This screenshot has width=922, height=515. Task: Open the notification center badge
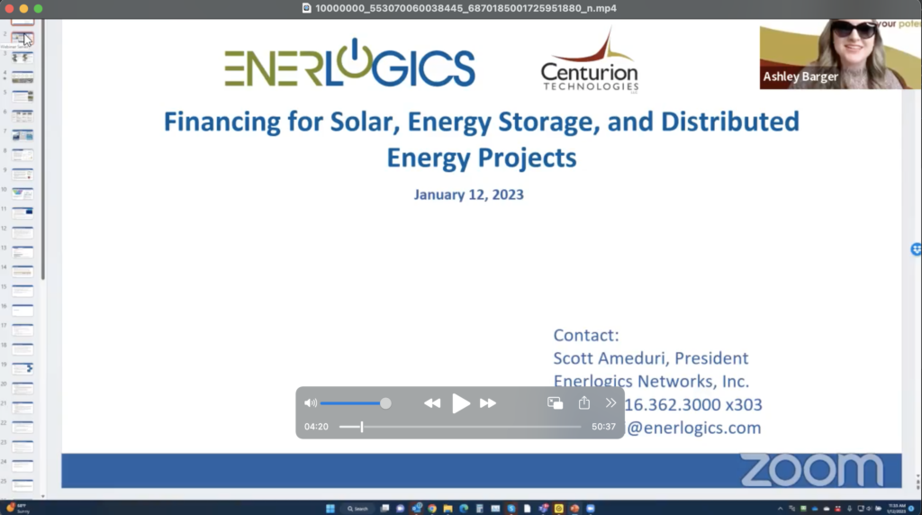click(911, 509)
